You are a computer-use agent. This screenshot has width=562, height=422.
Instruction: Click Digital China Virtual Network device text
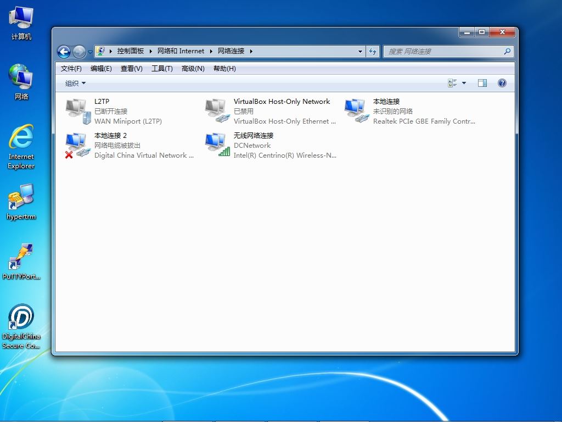pyautogui.click(x=144, y=156)
